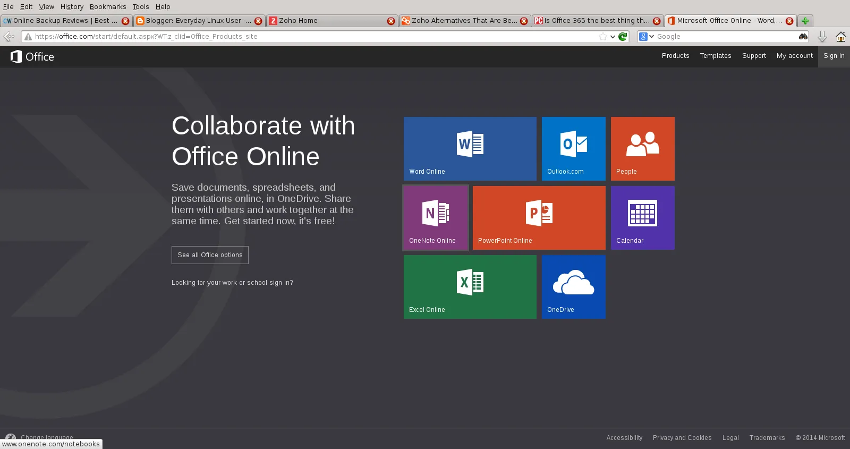The width and height of the screenshot is (850, 449).
Task: Open the OneDrive tile
Action: [573, 287]
